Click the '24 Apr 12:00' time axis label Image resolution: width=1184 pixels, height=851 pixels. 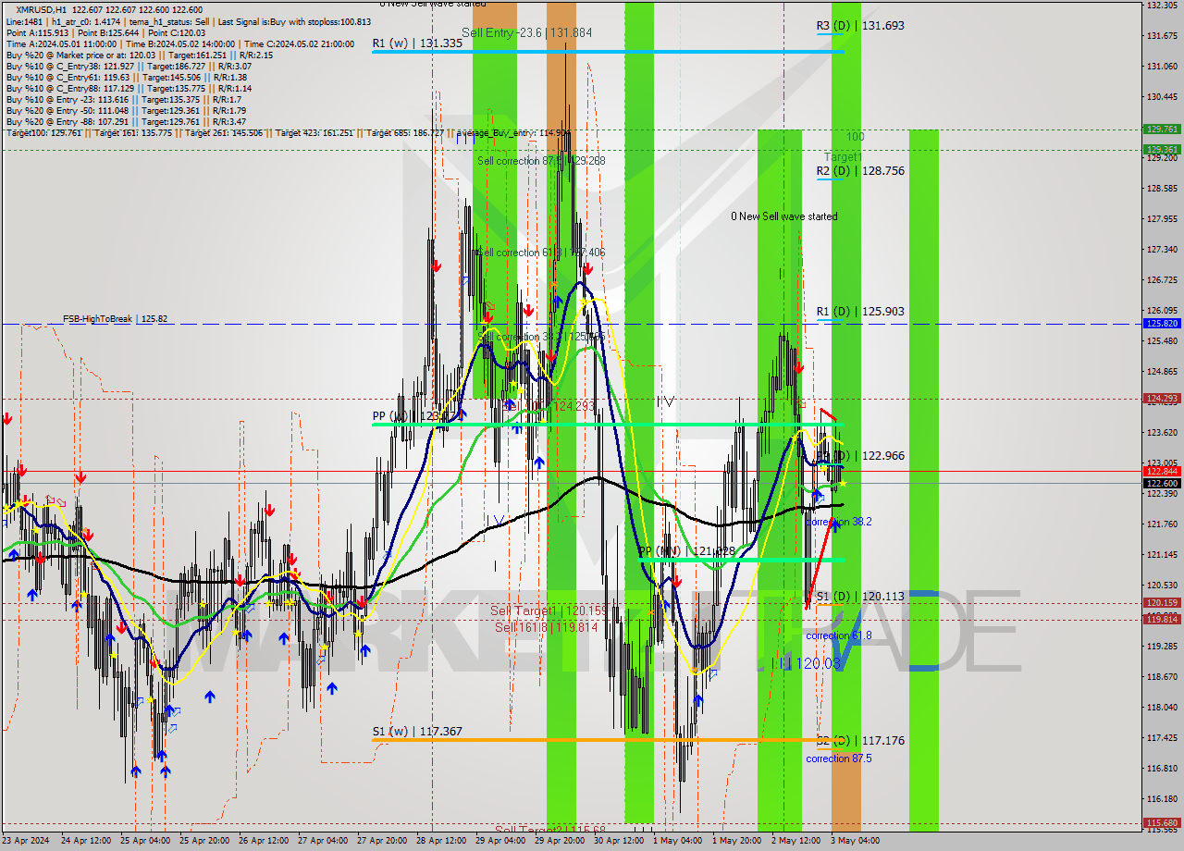86,841
